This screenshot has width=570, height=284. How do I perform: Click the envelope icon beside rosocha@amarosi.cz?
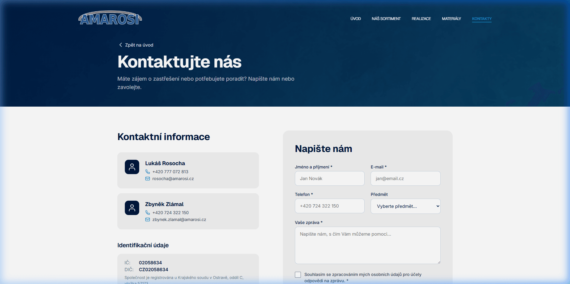pos(148,179)
